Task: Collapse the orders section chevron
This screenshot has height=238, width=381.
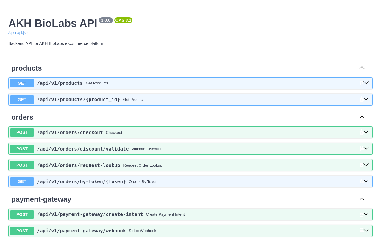Action: [362, 117]
